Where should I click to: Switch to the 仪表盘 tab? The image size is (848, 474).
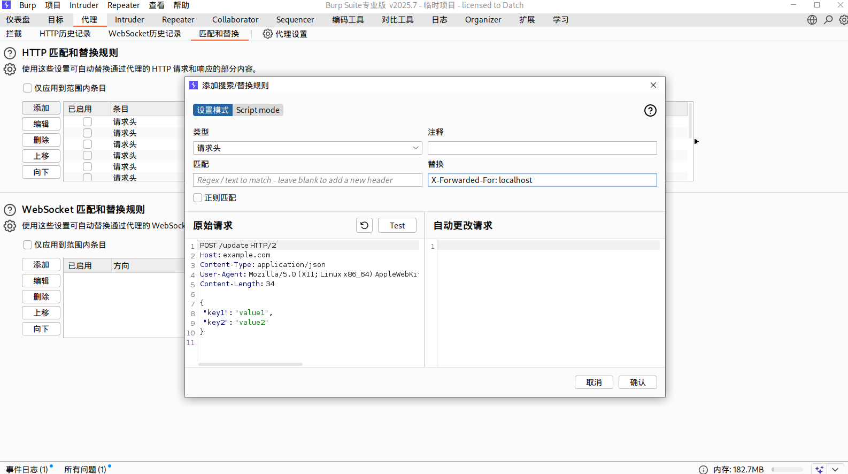pyautogui.click(x=18, y=20)
